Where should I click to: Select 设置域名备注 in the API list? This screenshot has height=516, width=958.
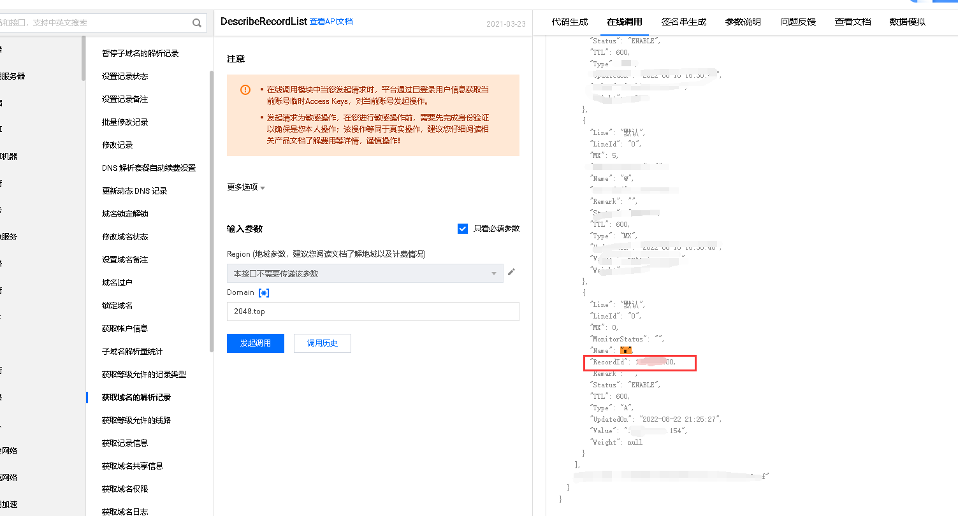point(125,260)
